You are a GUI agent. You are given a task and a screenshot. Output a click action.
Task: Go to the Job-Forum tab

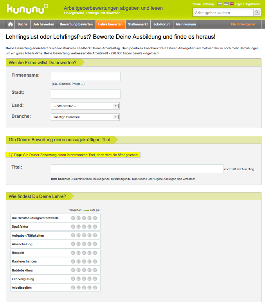point(162,24)
